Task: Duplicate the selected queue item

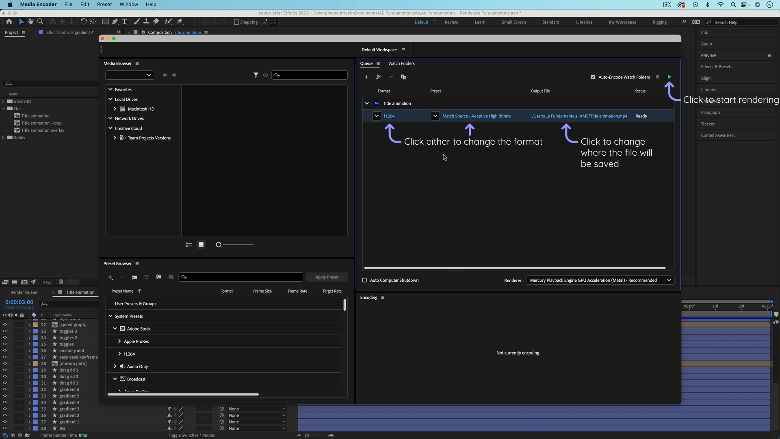Action: click(403, 77)
